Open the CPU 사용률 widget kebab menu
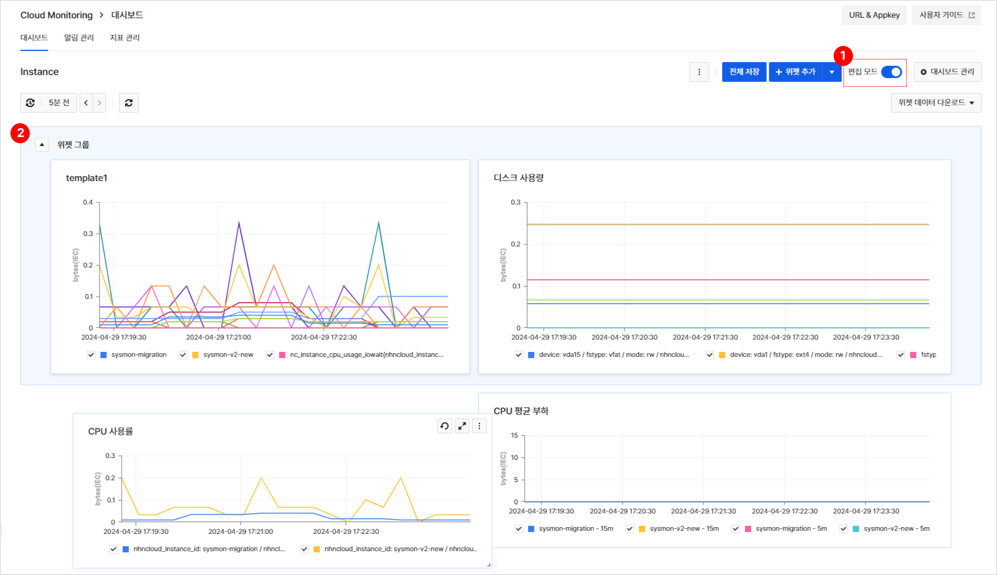This screenshot has width=997, height=575. point(479,426)
